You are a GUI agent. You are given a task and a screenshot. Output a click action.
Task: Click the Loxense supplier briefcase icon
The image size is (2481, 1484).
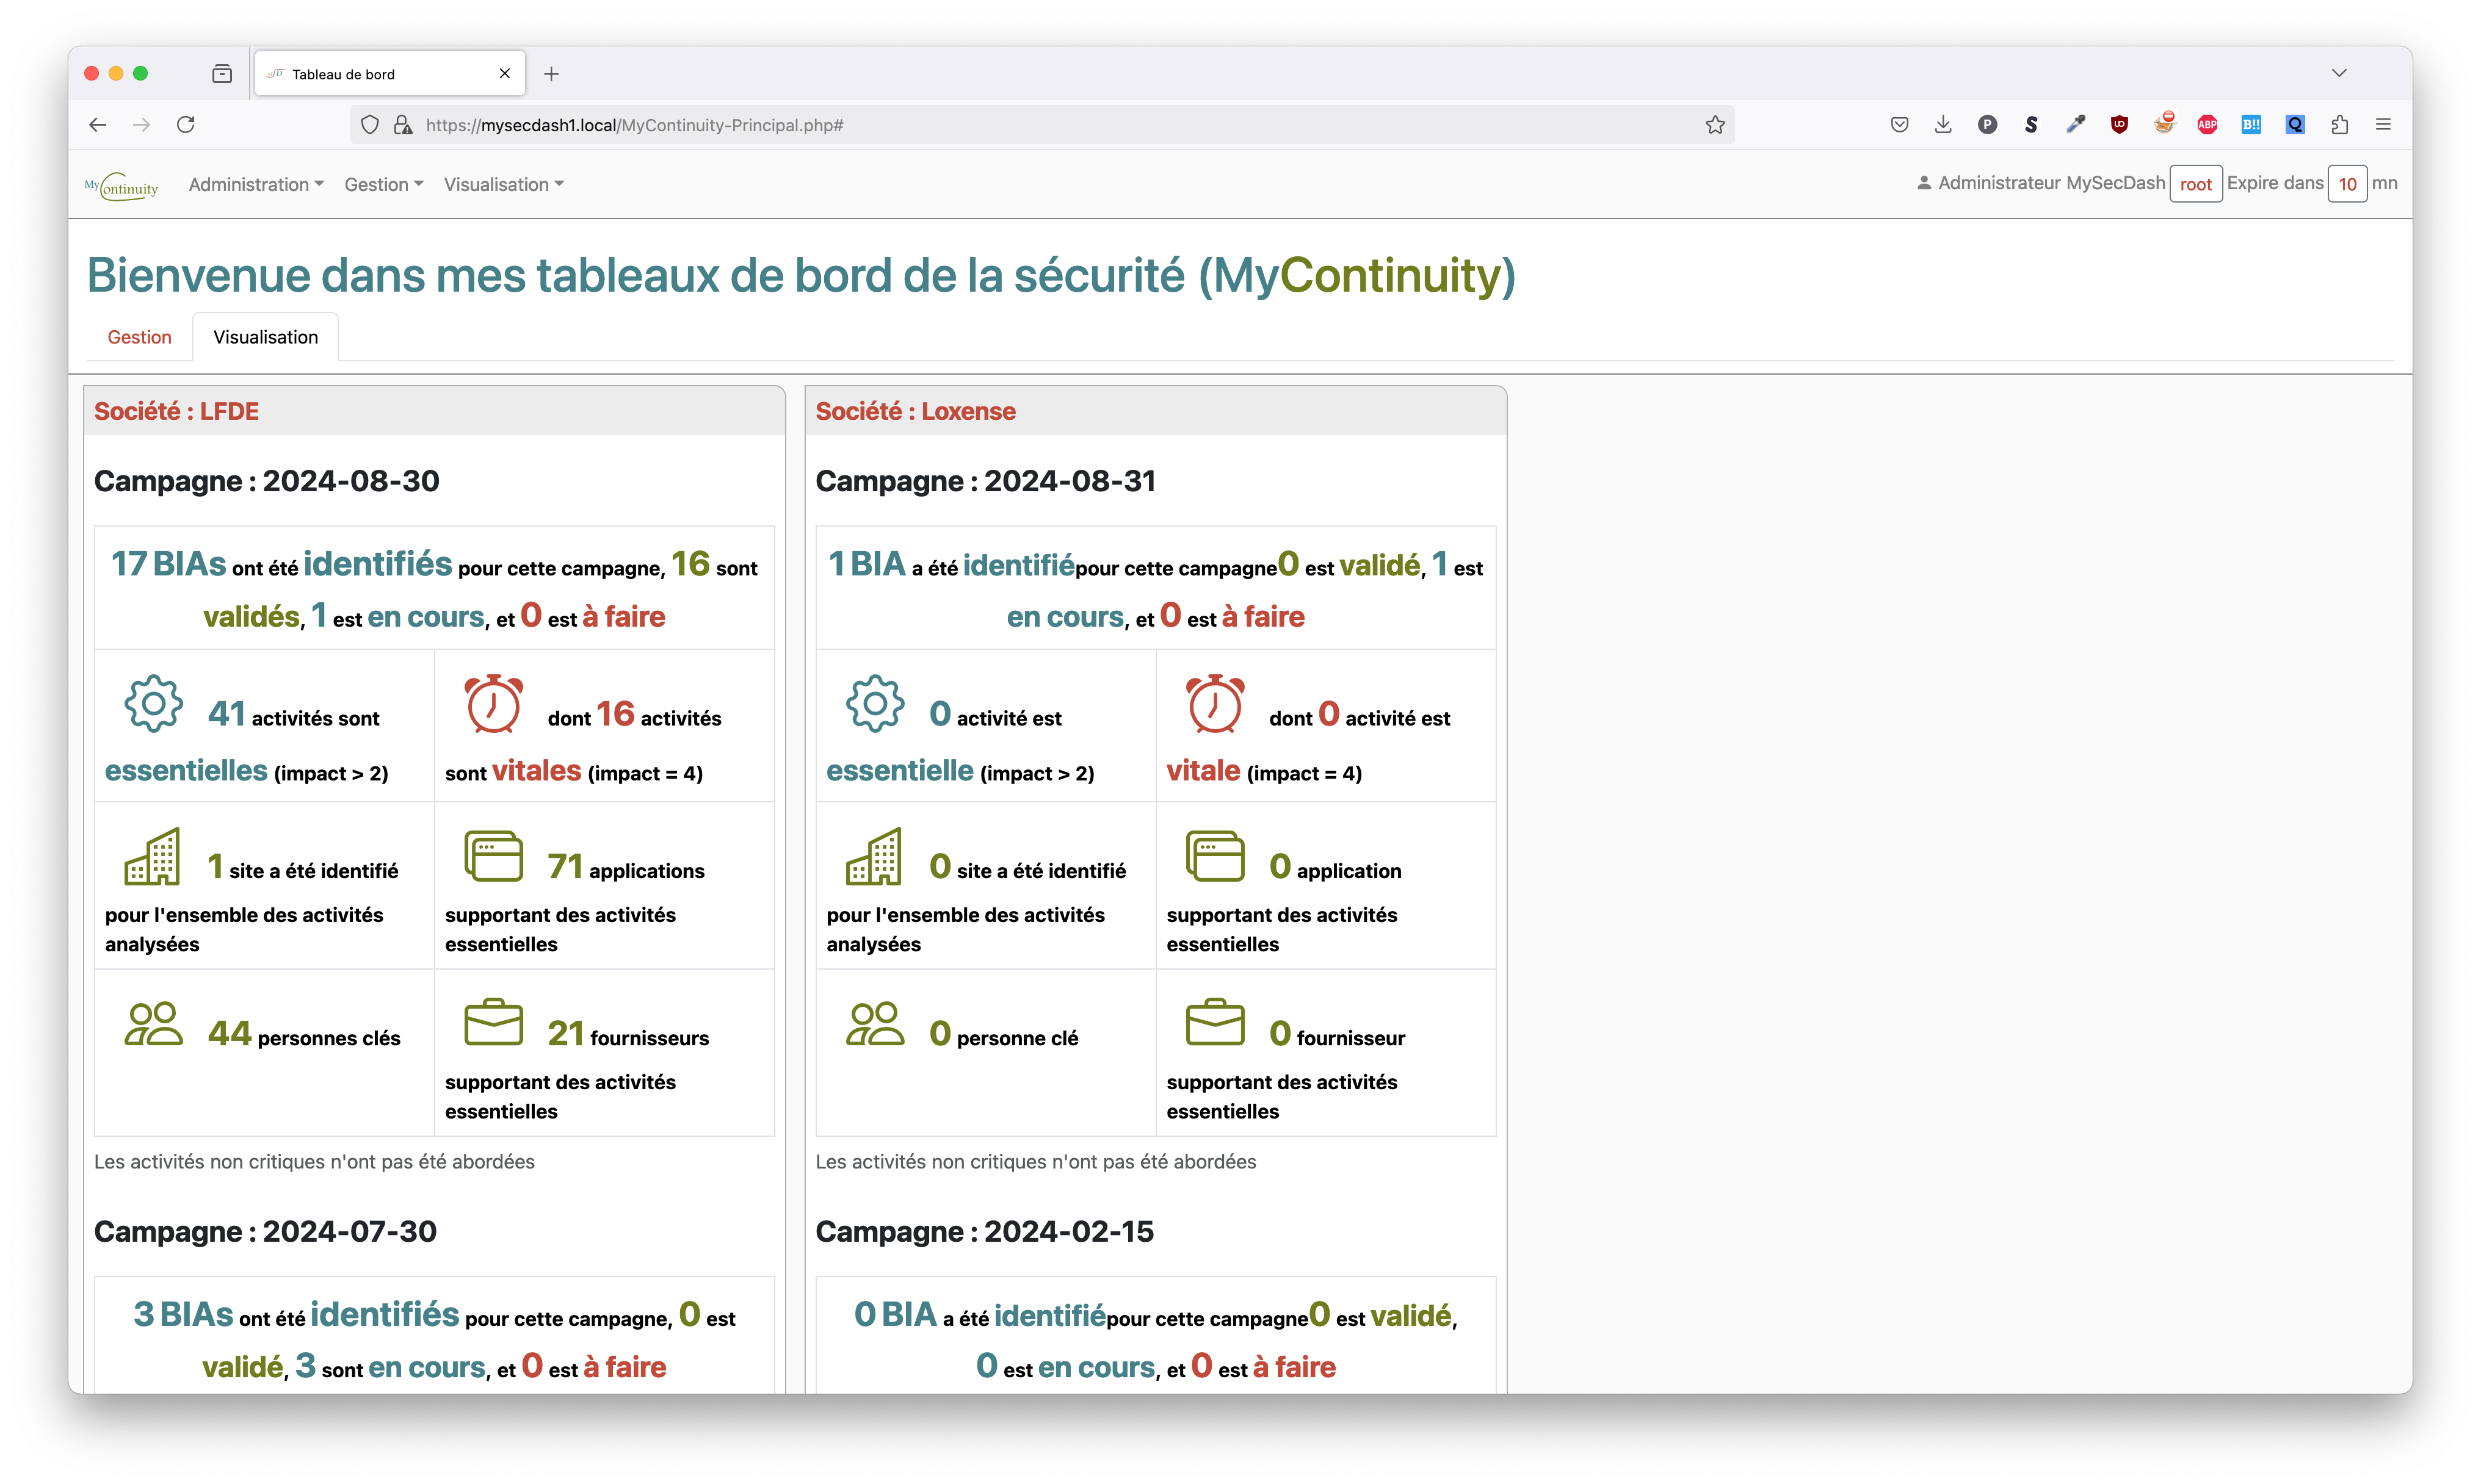click(x=1214, y=1022)
